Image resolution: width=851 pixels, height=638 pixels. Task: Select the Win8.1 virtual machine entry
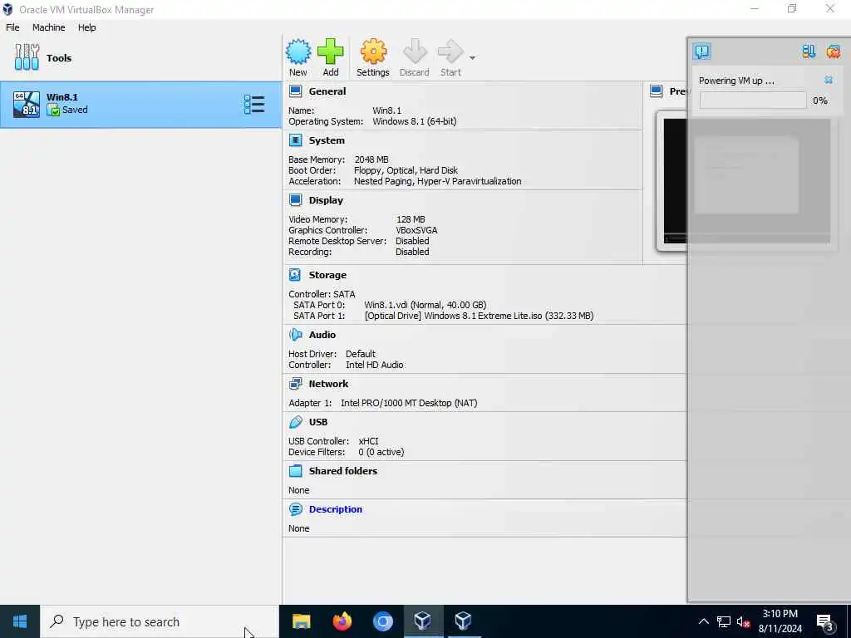pos(140,104)
